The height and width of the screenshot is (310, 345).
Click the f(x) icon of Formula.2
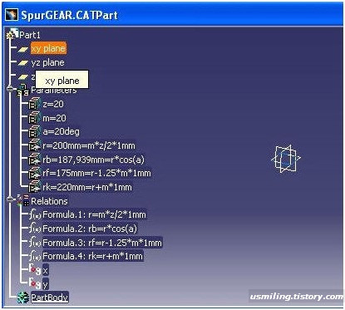click(x=35, y=229)
